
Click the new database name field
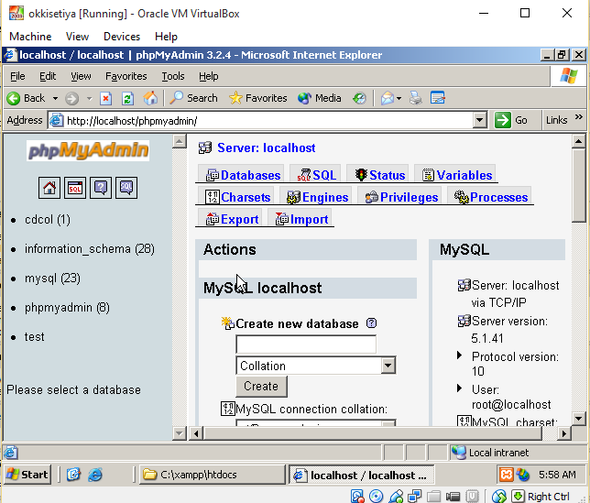[306, 344]
